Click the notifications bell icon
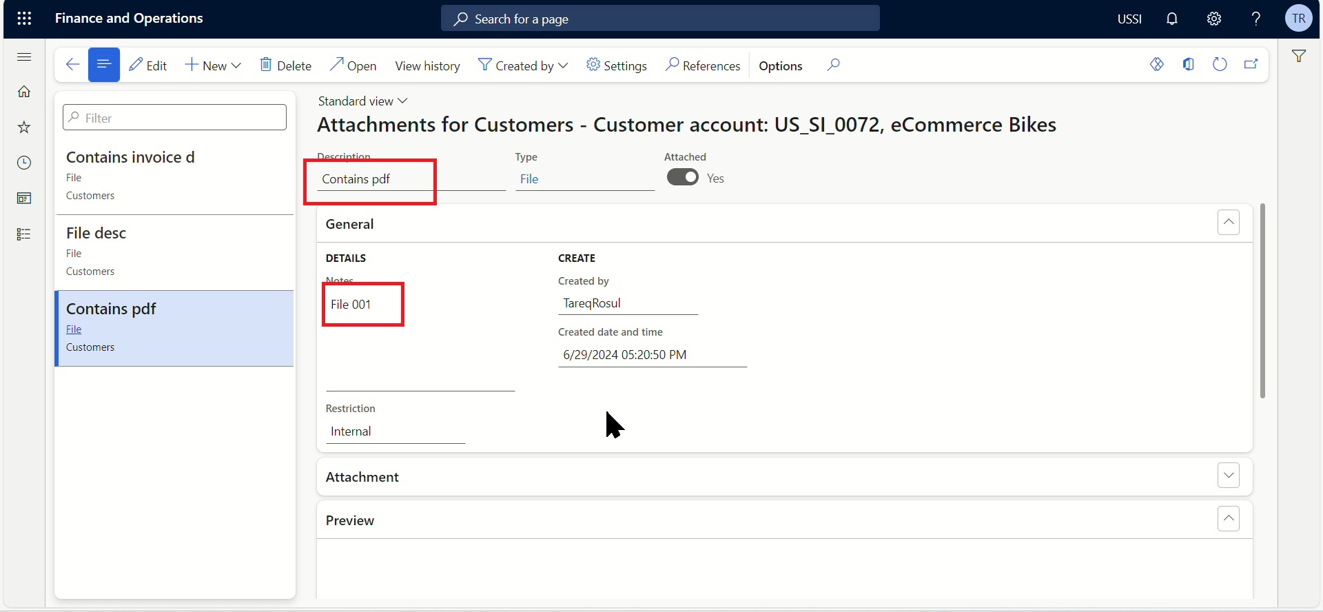The height and width of the screenshot is (612, 1323). point(1172,19)
